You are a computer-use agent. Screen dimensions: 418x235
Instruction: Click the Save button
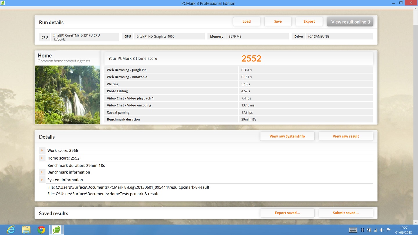pos(278,21)
